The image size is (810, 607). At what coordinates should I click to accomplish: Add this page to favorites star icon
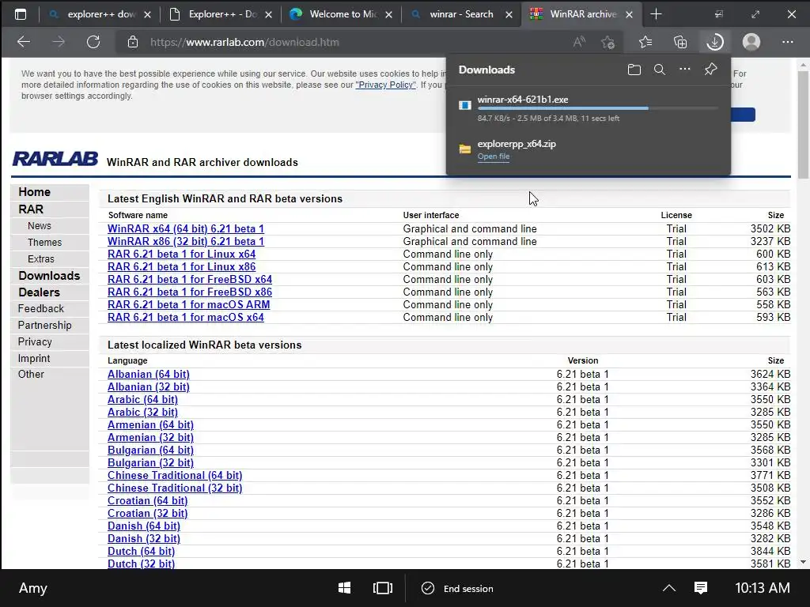[x=608, y=42]
